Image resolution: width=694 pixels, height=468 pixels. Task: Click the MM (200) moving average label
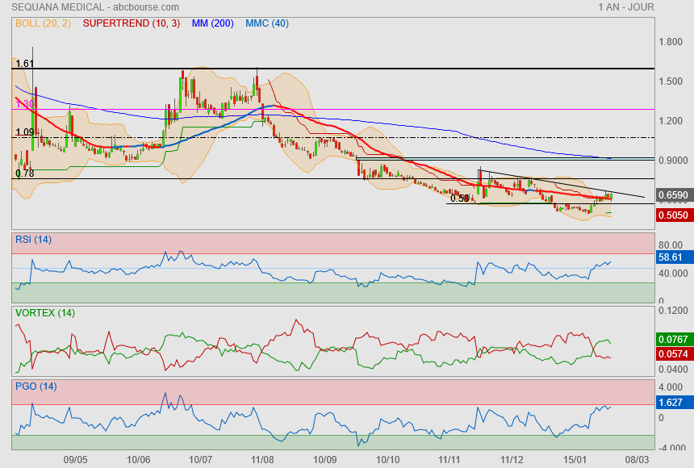tap(212, 23)
